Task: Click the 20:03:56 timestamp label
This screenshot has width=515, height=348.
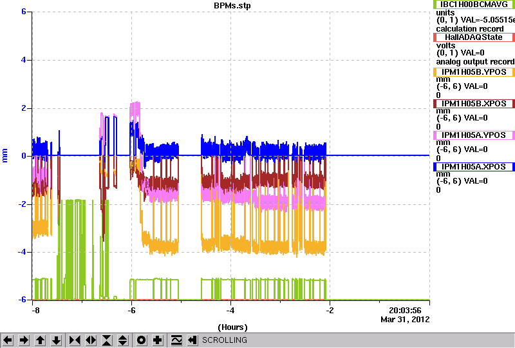Action: click(x=405, y=311)
